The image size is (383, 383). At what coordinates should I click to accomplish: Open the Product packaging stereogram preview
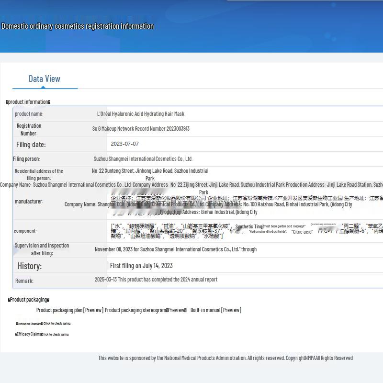tap(176, 310)
